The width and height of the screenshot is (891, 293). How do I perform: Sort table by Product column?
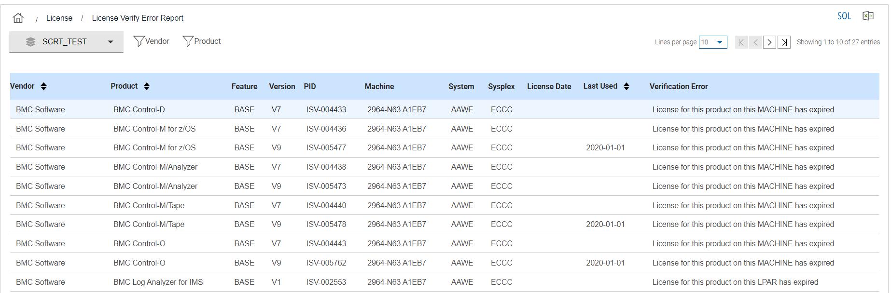coord(147,86)
